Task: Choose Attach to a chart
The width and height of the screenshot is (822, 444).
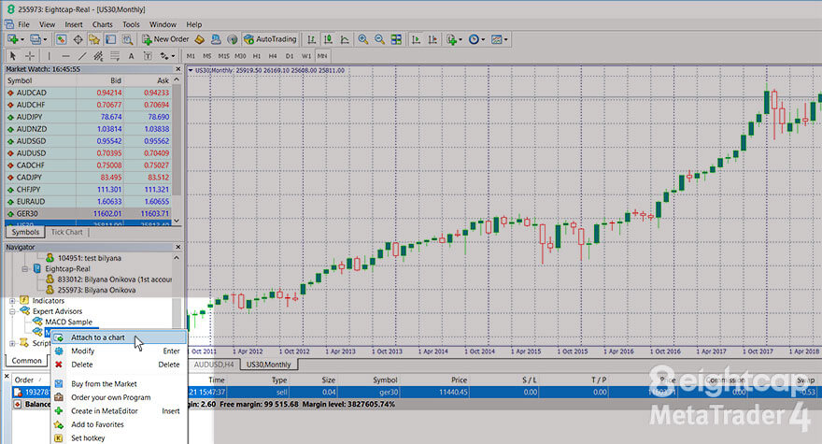Action: tap(119, 337)
